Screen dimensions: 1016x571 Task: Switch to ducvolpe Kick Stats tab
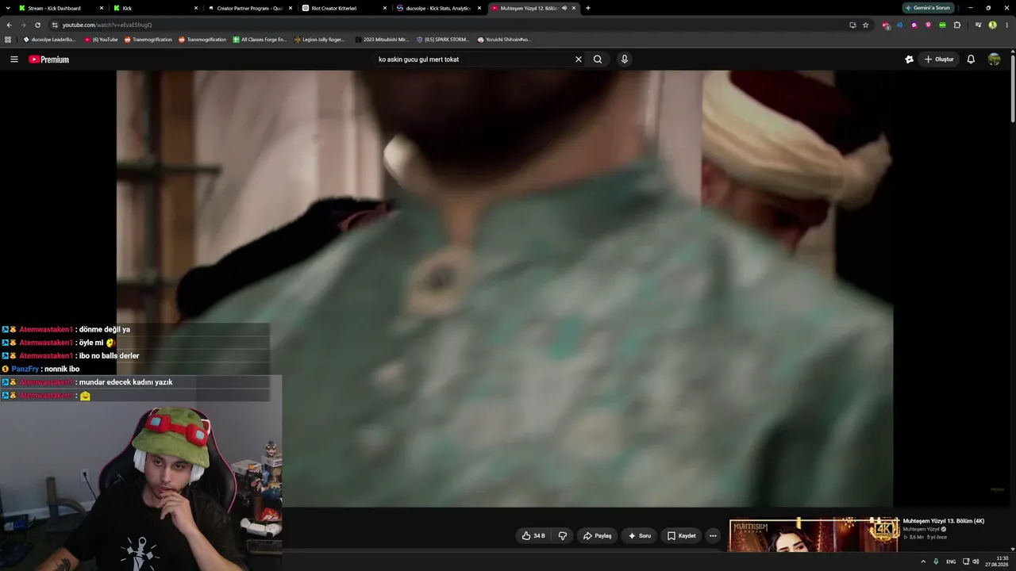coord(438,8)
